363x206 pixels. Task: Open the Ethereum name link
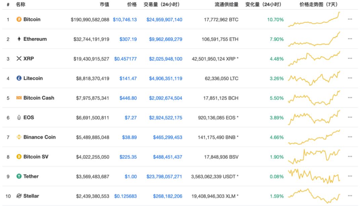(x=35, y=39)
